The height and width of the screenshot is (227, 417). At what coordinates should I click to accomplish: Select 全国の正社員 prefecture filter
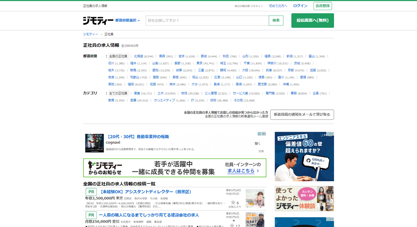point(118,56)
